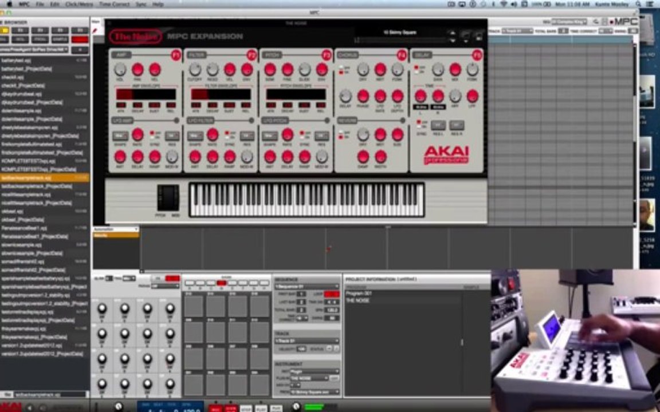Click the PLAY transport button
The width and height of the screenshot is (660, 412).
point(261,408)
